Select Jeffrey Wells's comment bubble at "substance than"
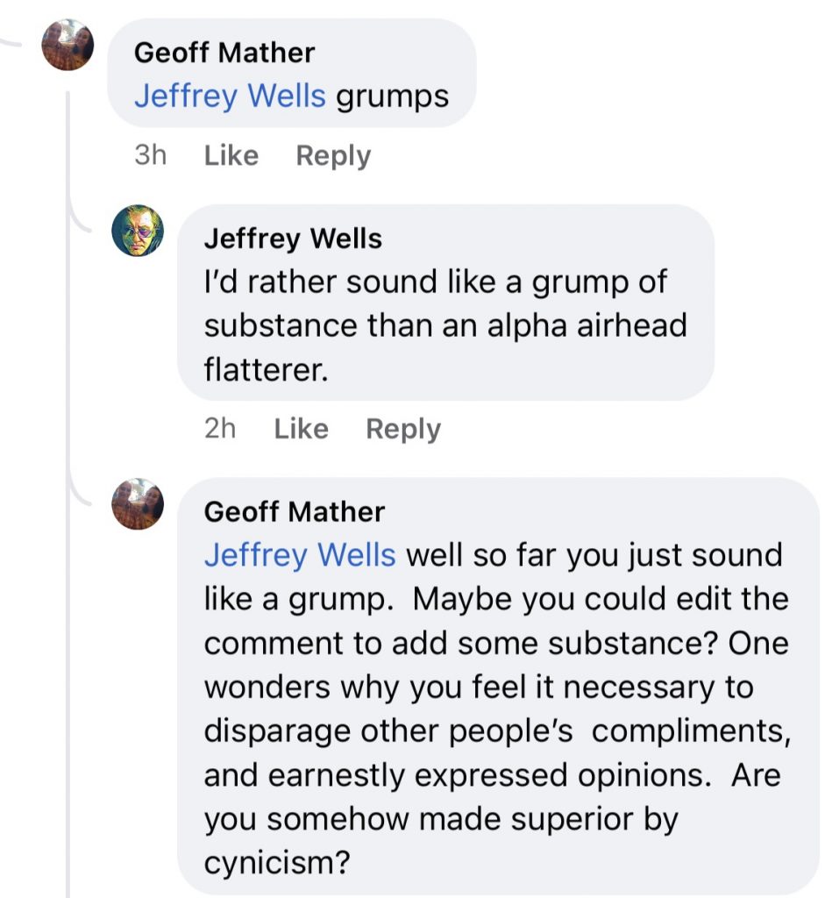The width and height of the screenshot is (825, 898). point(309,326)
